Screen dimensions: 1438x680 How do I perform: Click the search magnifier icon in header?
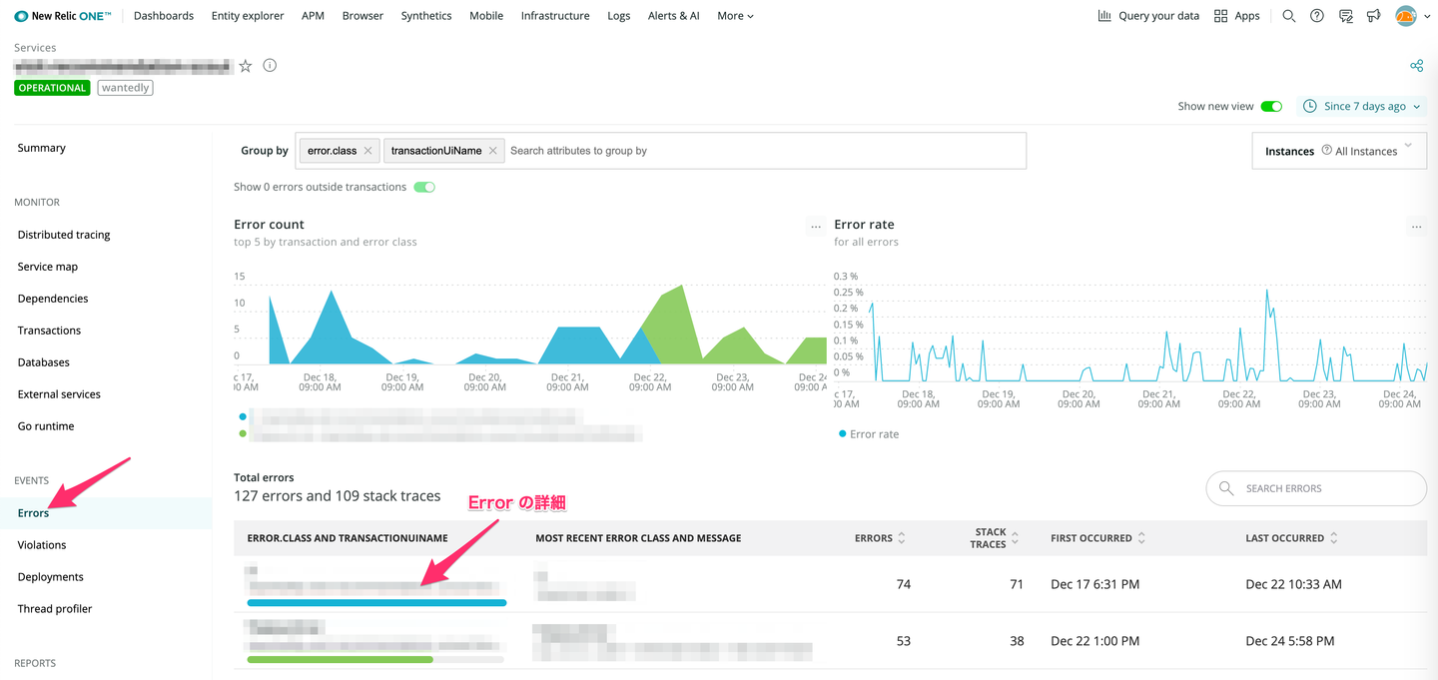1288,16
